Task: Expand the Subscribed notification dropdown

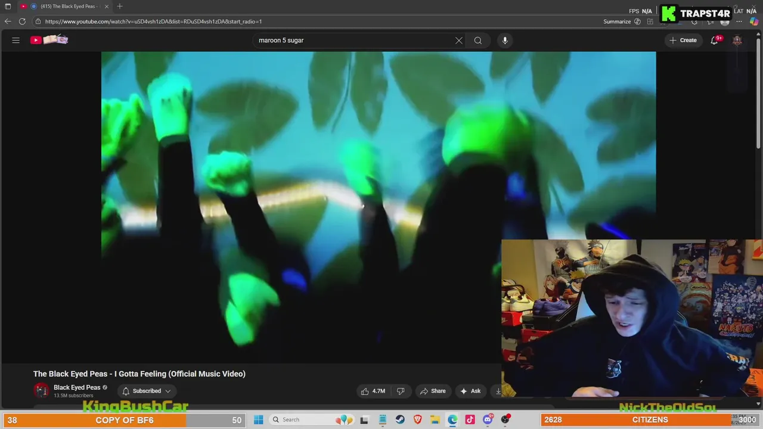Action: pyautogui.click(x=147, y=391)
